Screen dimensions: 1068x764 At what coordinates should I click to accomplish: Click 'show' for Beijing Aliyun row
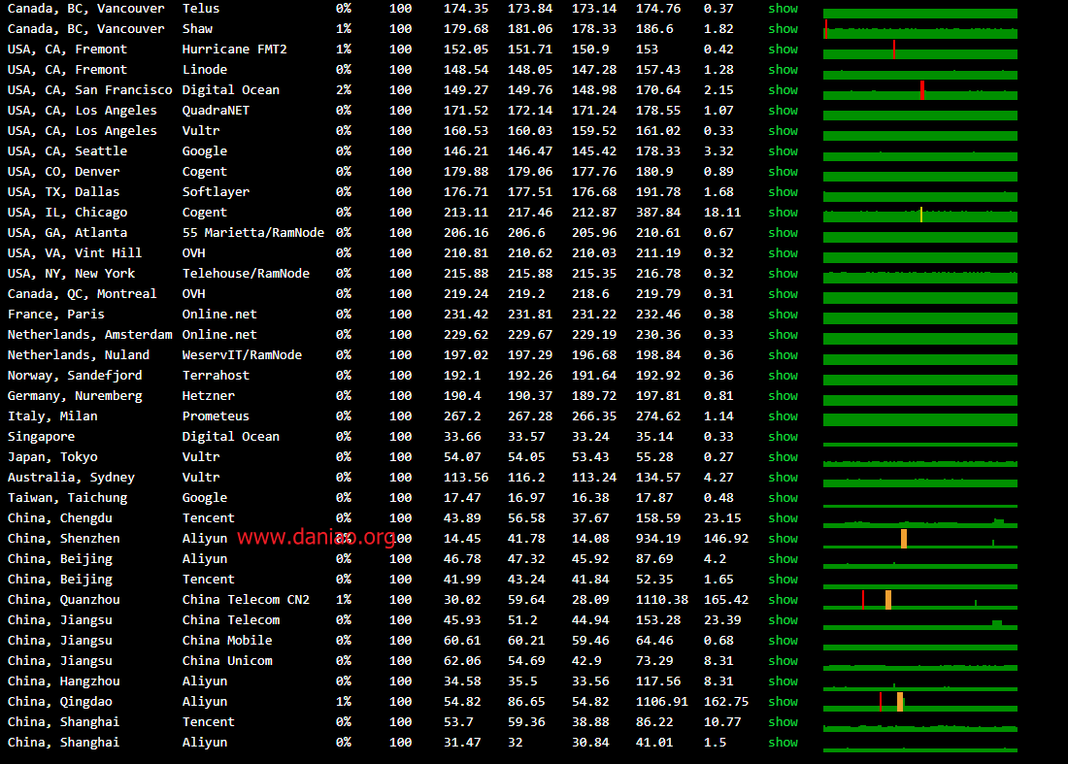tap(783, 559)
